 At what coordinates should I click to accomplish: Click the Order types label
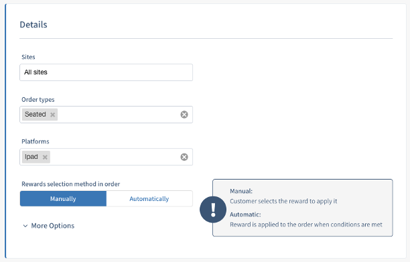pyautogui.click(x=38, y=100)
